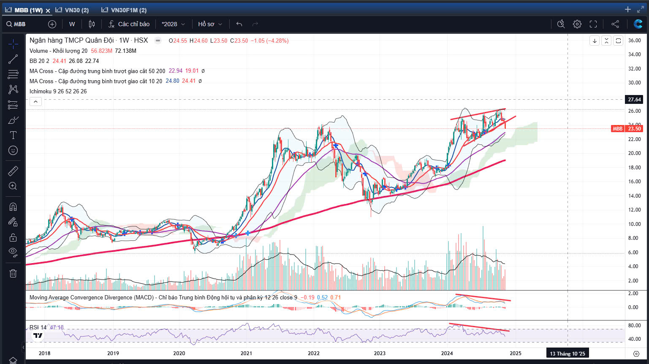Image resolution: width=649 pixels, height=364 pixels.
Task: Select the brush drawing tool
Action: coord(13,120)
